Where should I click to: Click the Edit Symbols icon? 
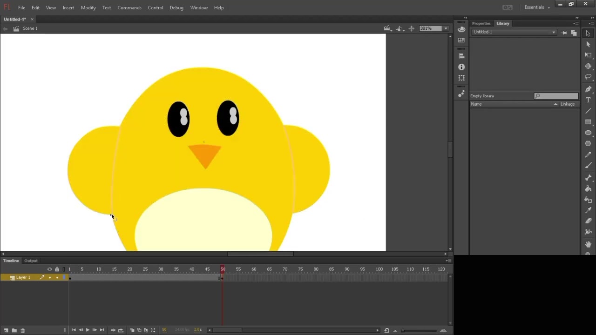(400, 28)
